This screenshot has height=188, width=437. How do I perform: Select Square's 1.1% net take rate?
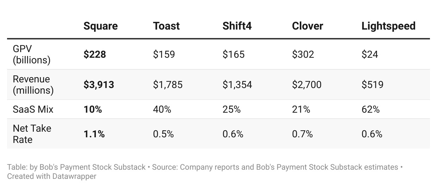94,134
